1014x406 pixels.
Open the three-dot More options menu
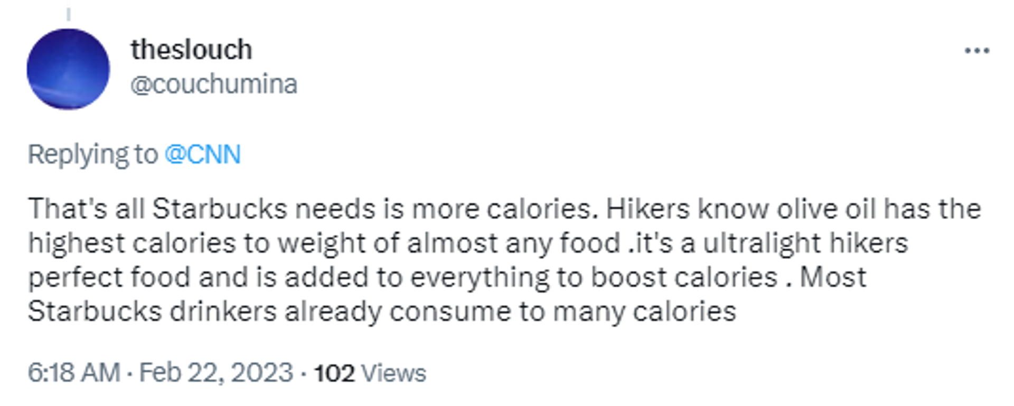pos(977,51)
